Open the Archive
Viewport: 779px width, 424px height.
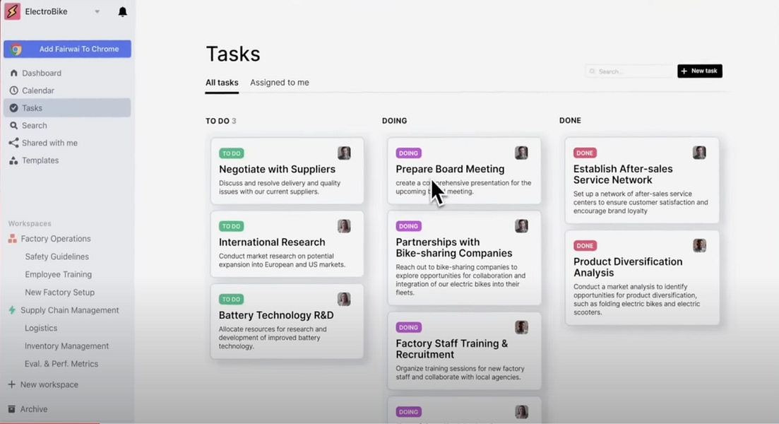[x=34, y=409]
